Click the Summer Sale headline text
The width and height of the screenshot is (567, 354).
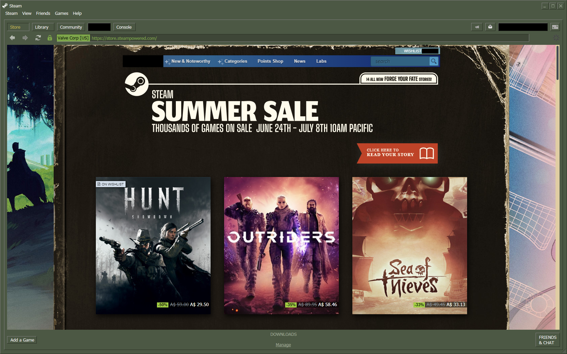(235, 111)
